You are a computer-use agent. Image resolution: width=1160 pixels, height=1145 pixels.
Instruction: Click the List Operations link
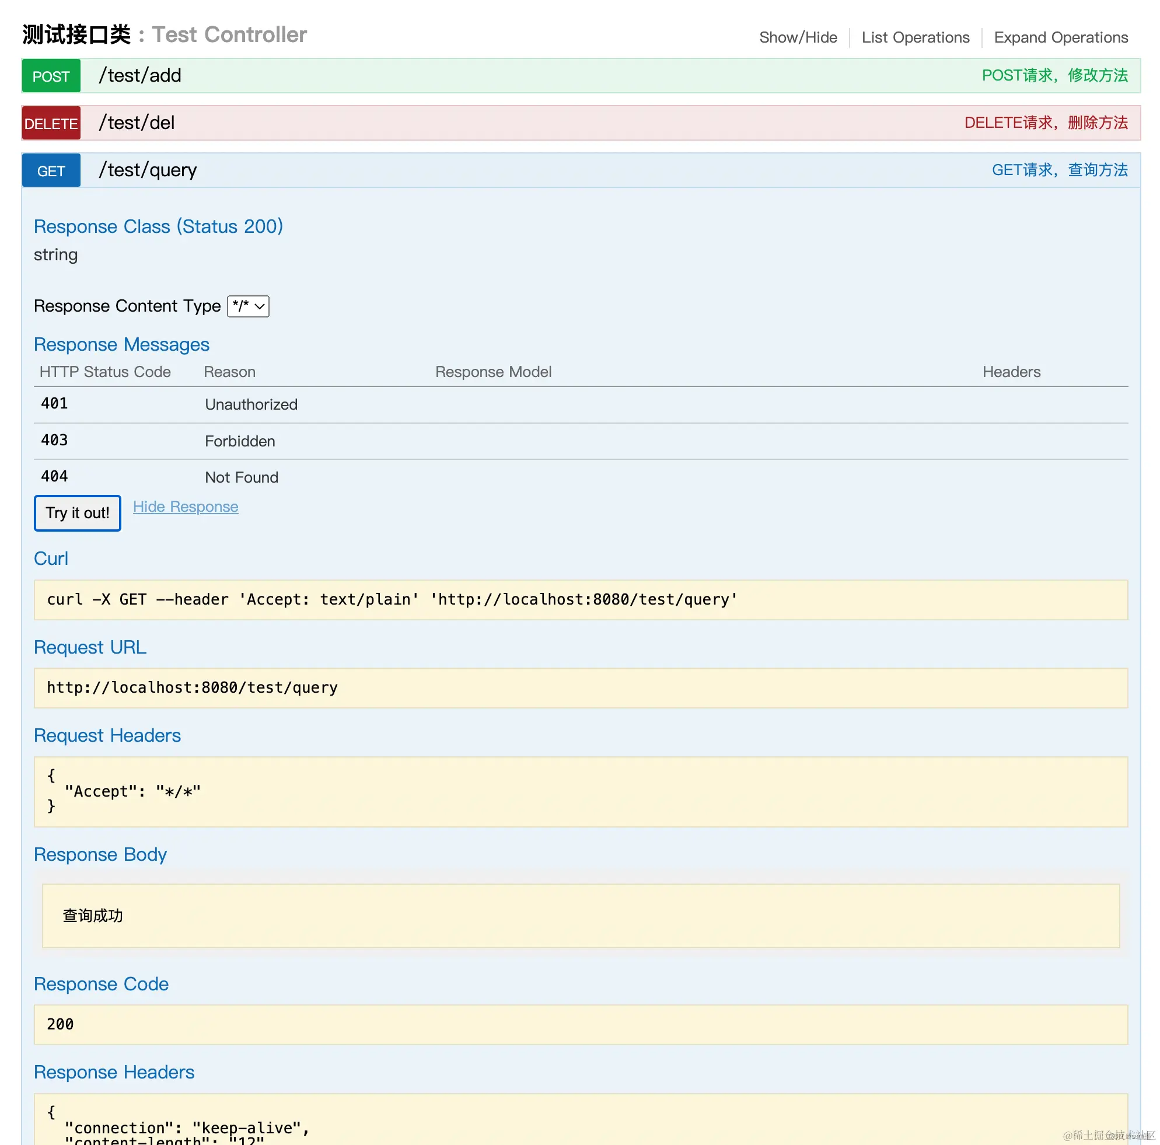(915, 37)
